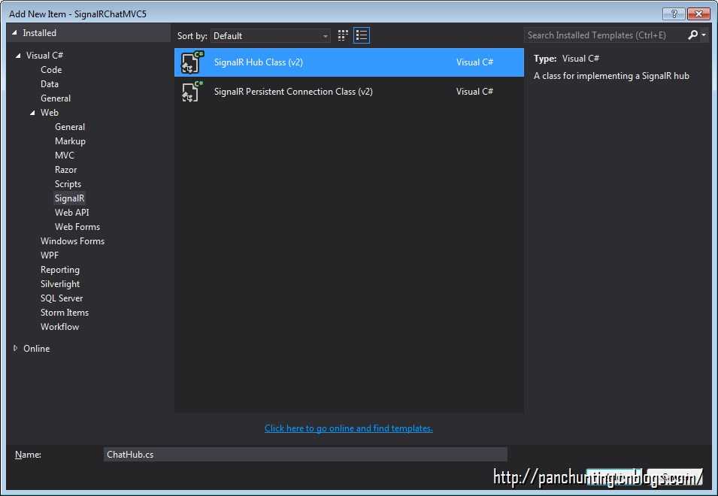Select the Markup category
The image size is (718, 496).
click(x=70, y=141)
